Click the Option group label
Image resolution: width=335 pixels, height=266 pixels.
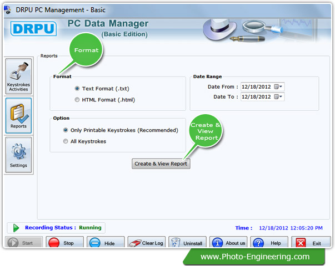click(x=61, y=118)
